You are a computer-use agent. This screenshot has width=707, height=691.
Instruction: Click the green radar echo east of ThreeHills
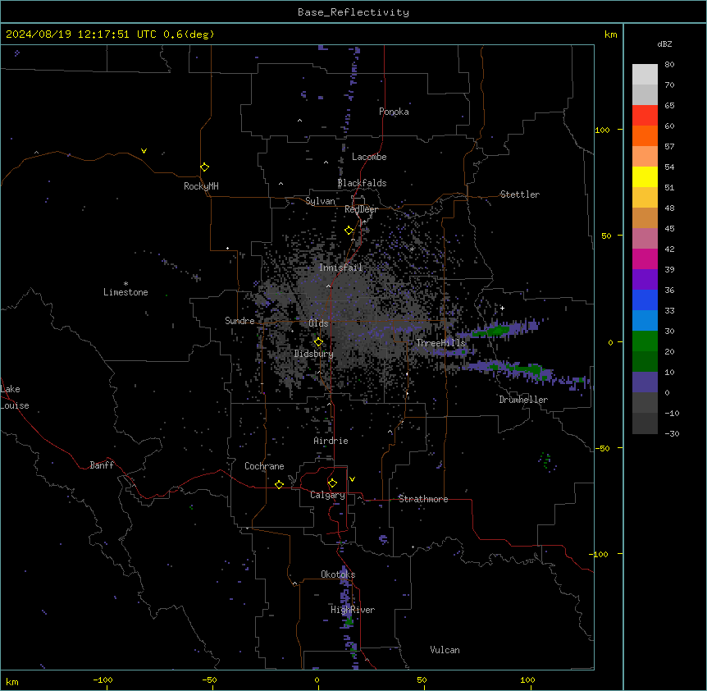(x=496, y=331)
